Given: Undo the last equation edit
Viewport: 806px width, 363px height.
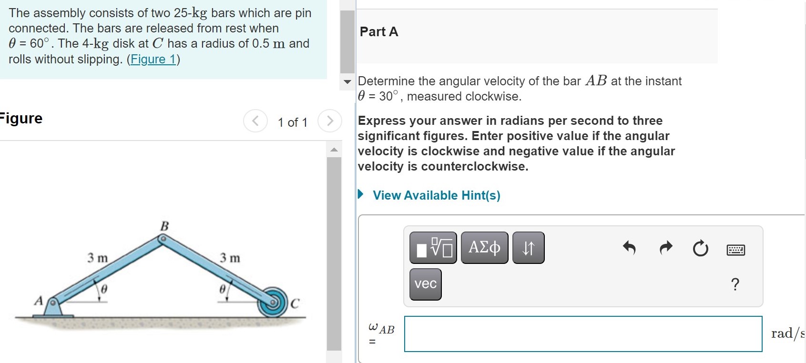Looking at the screenshot, I should pos(629,247).
